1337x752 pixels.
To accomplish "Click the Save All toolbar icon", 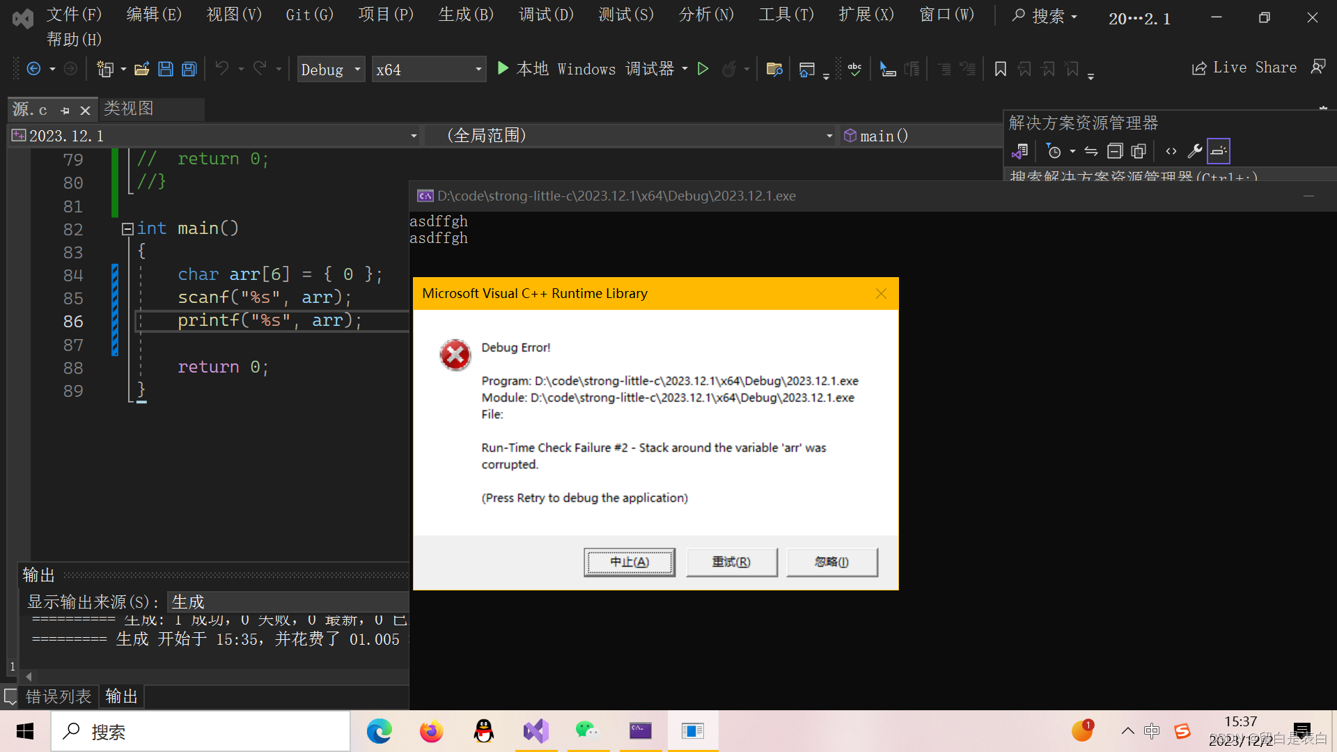I will [x=189, y=69].
